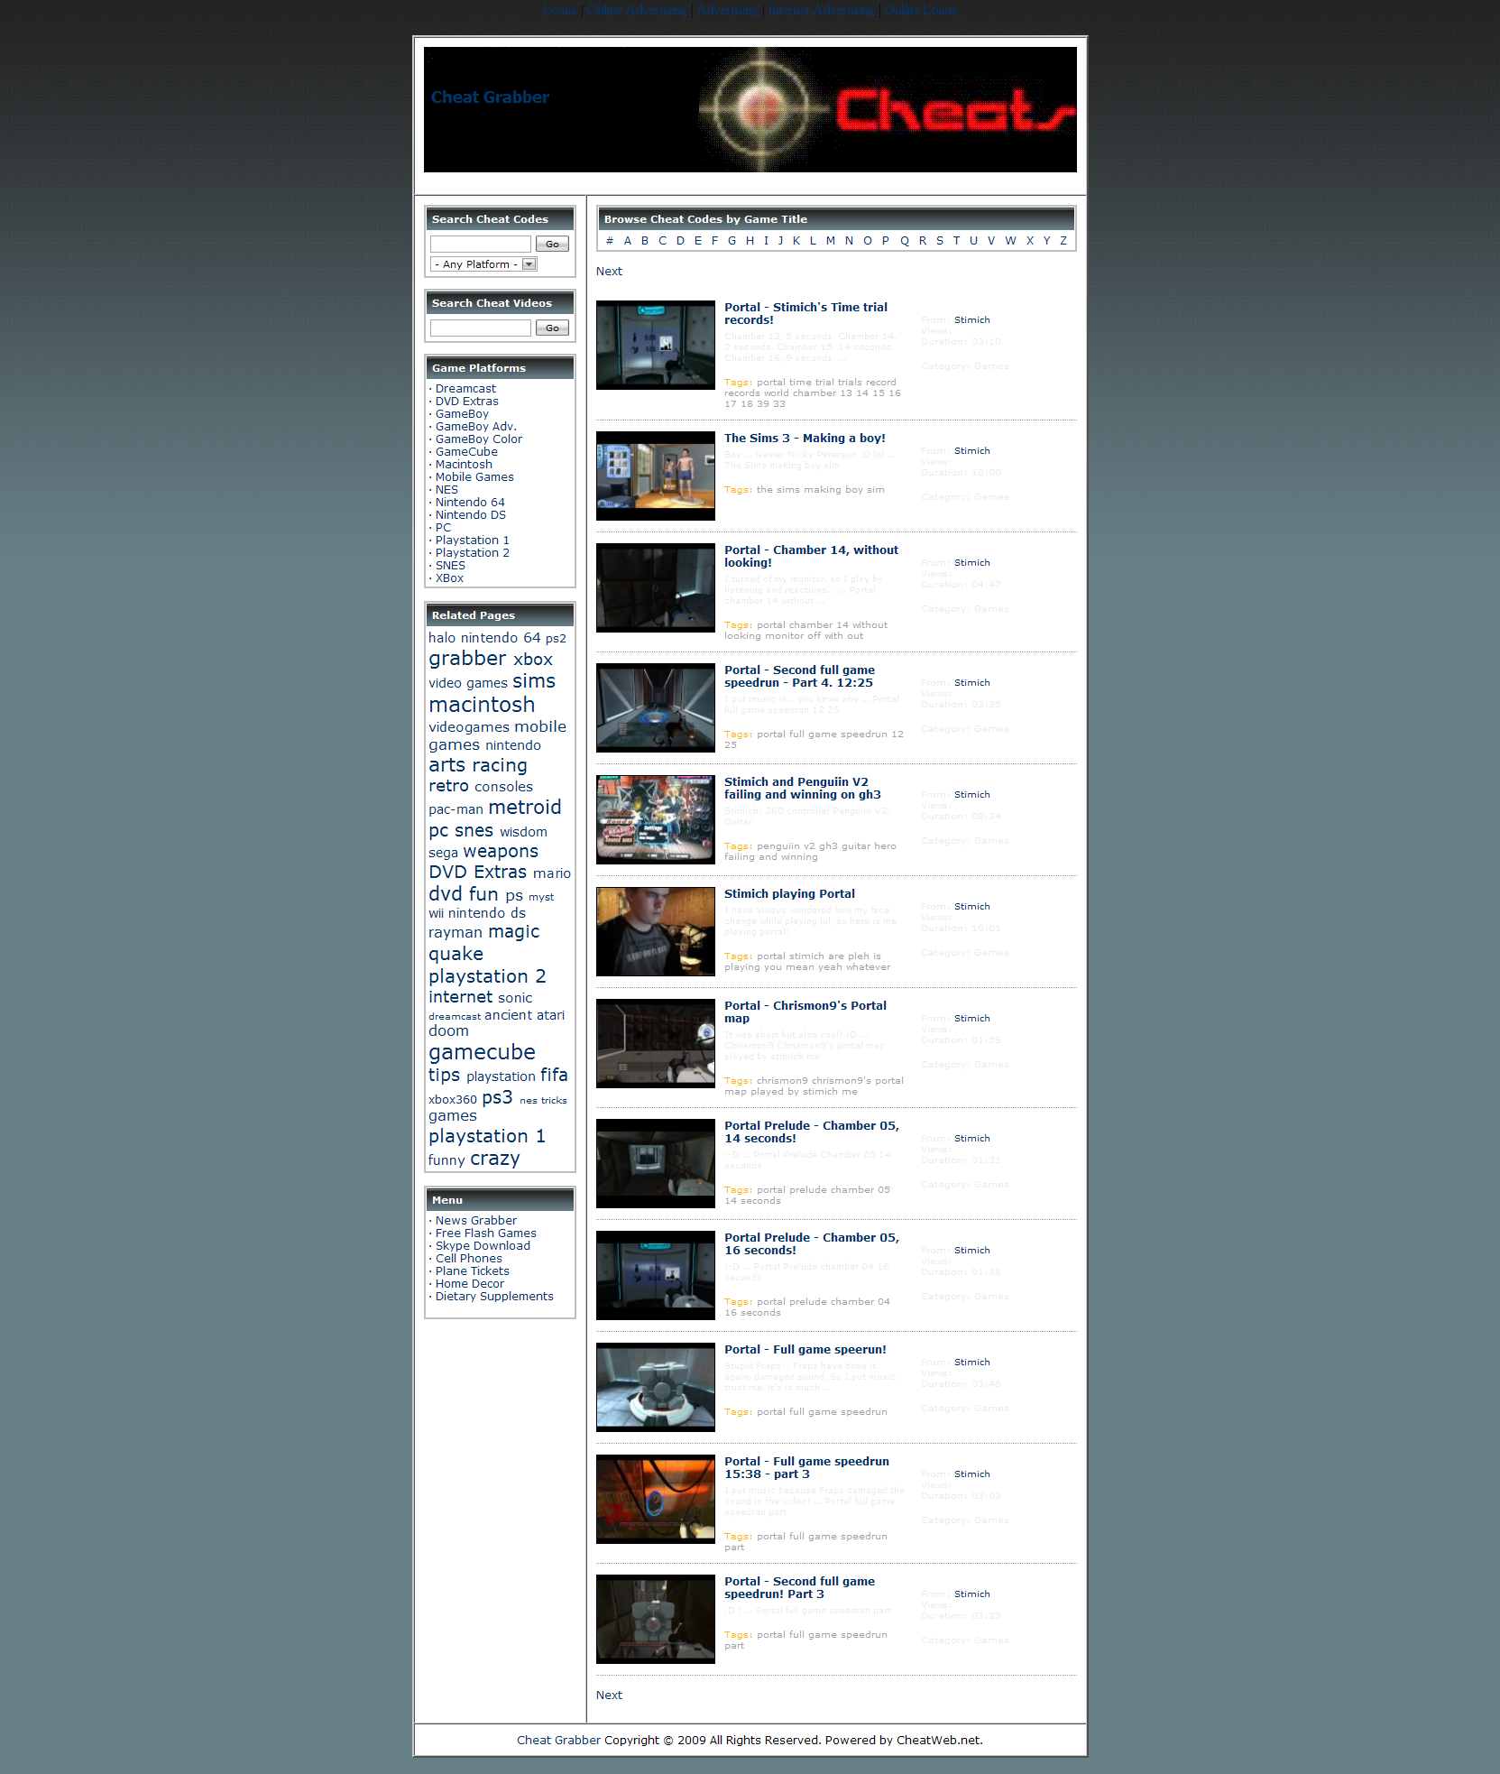Open the Any Platform dropdown
This screenshot has height=1774, width=1500.
[484, 264]
